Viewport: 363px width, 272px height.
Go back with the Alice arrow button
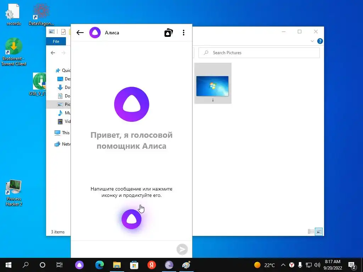[80, 33]
